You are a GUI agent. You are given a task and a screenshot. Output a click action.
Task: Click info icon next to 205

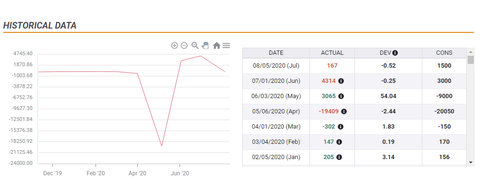click(339, 157)
